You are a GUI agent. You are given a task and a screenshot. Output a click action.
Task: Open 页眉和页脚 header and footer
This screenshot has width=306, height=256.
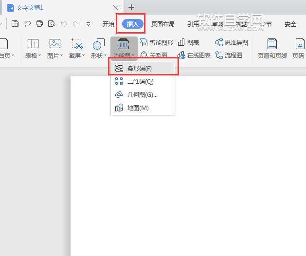coord(272,48)
